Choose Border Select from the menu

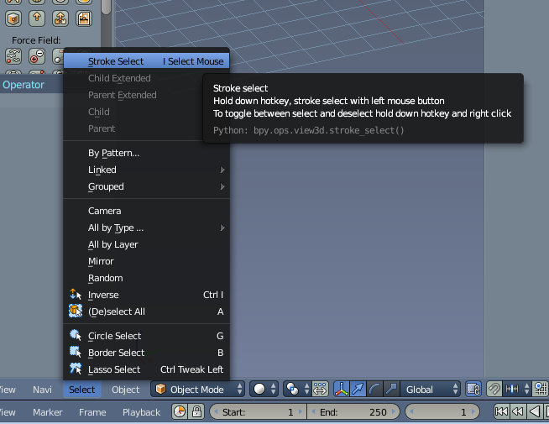(116, 353)
